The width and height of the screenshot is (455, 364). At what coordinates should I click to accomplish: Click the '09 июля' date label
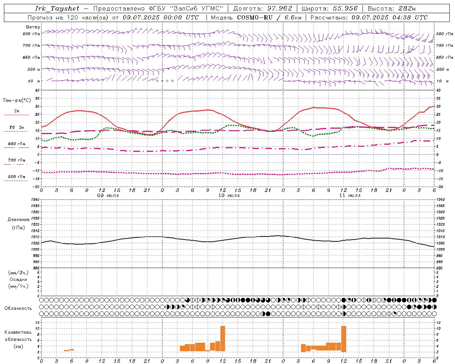click(108, 196)
